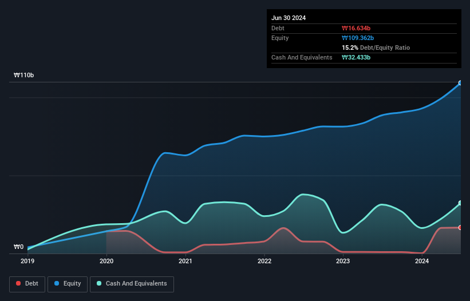Click the 2023 x-axis label
This screenshot has height=301, width=470.
click(x=343, y=261)
